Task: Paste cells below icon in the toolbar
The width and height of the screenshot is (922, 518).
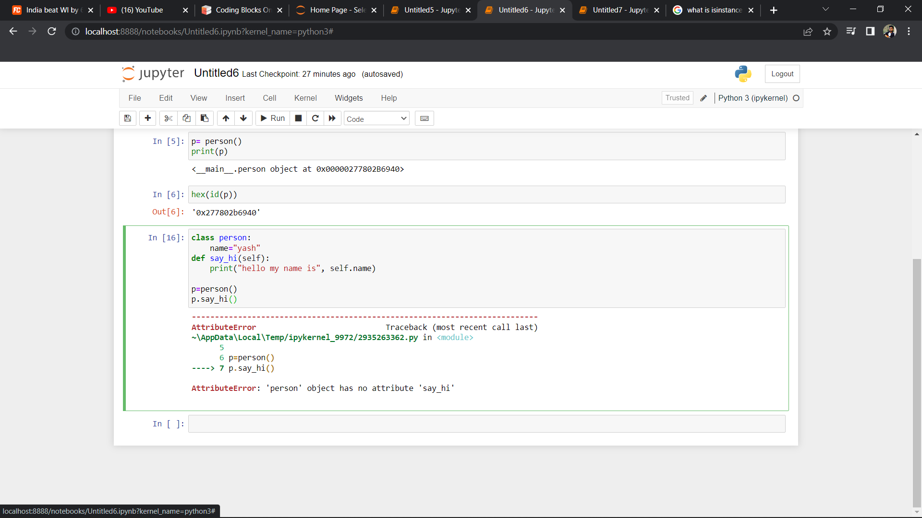Action: coord(205,118)
